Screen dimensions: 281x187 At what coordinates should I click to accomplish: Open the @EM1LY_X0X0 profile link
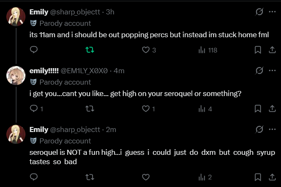[x=84, y=71]
